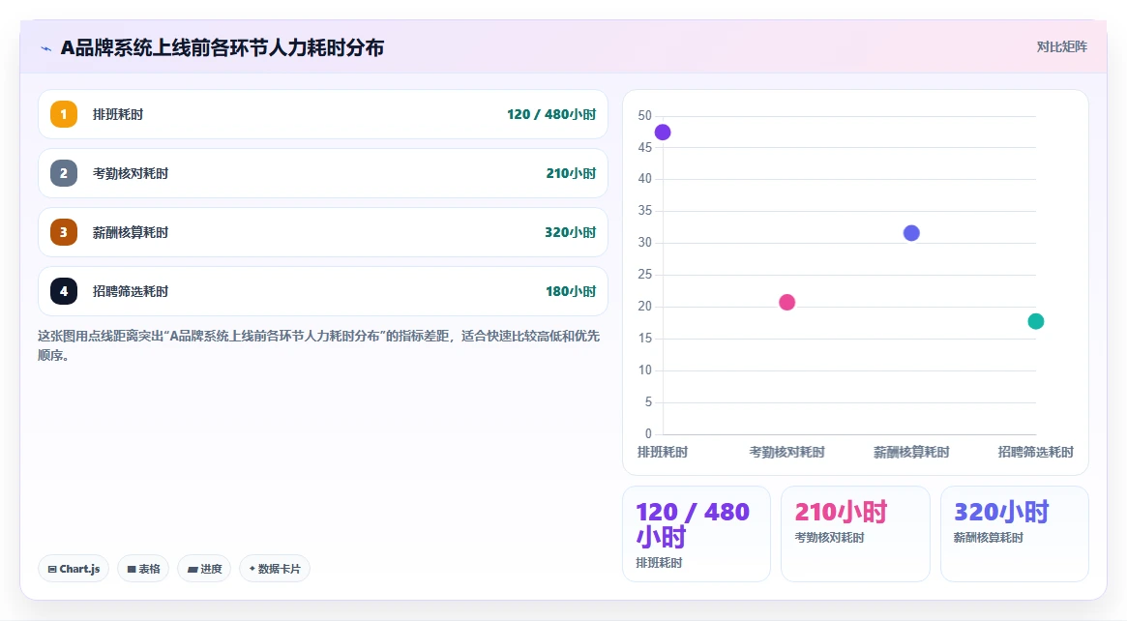Click the 120 / 480 小时 data card
Screen dimensions: 1127x621
tap(697, 534)
